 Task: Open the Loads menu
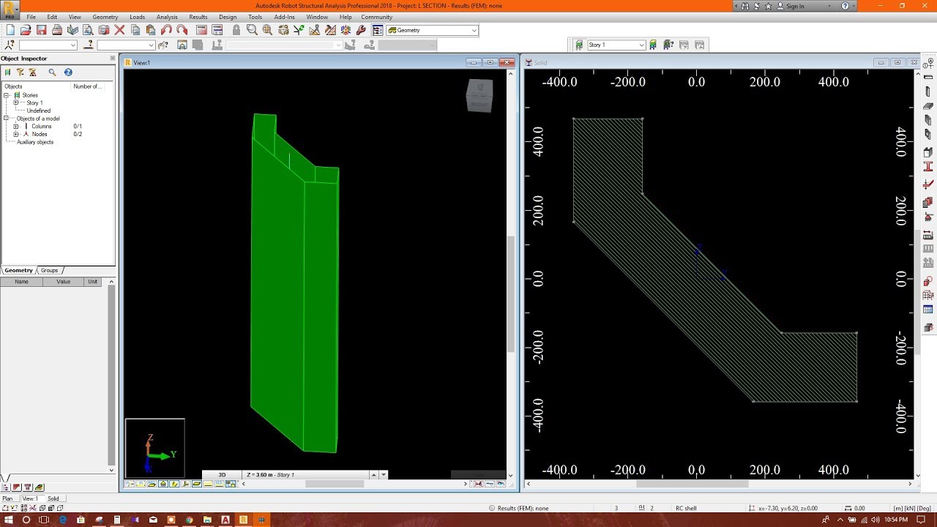pyautogui.click(x=138, y=16)
